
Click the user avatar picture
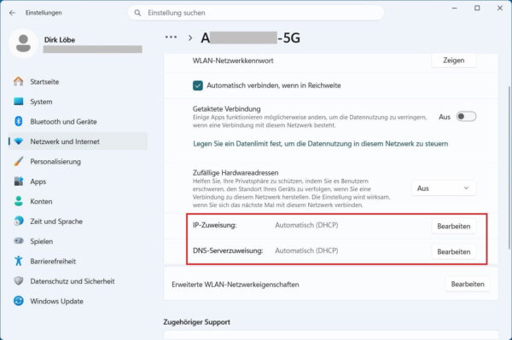pos(23,43)
